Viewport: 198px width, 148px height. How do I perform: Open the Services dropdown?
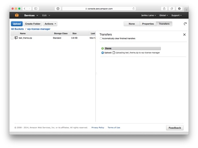31,15
